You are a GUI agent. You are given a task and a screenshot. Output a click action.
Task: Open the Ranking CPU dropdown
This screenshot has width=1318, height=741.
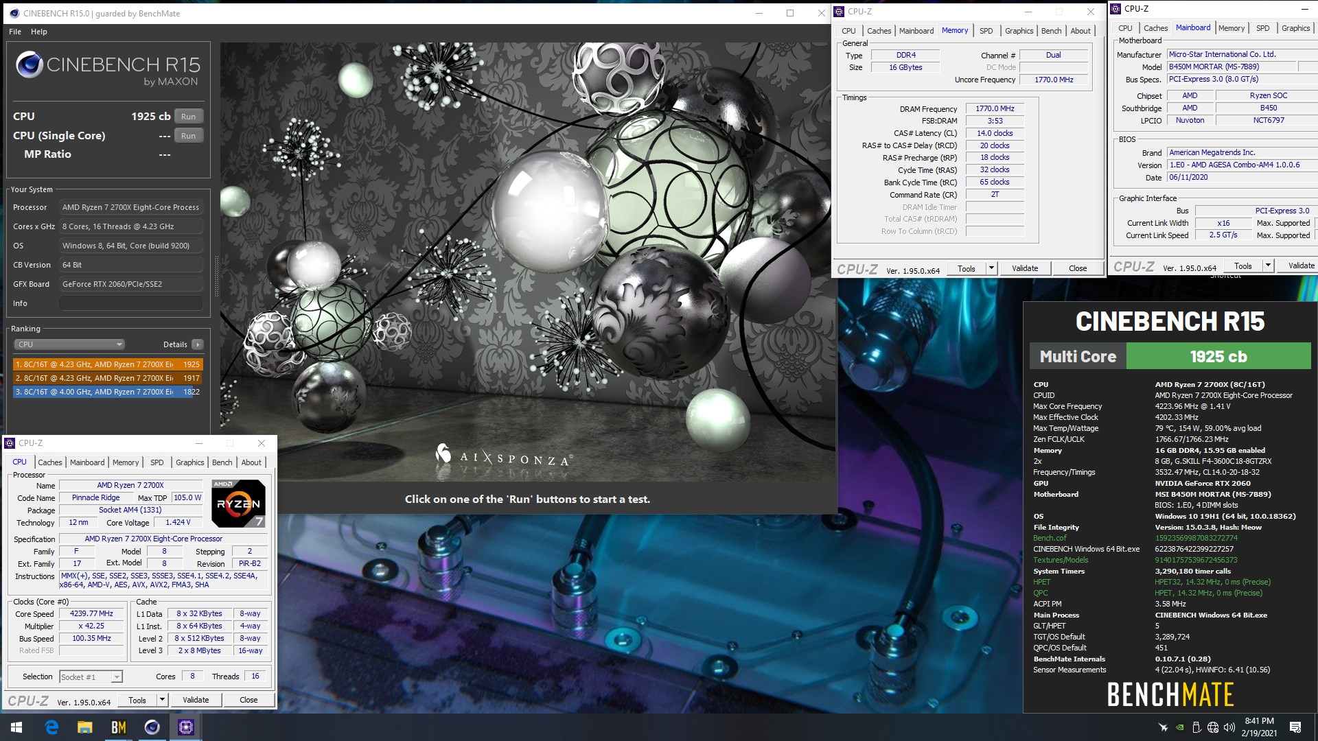tap(69, 344)
